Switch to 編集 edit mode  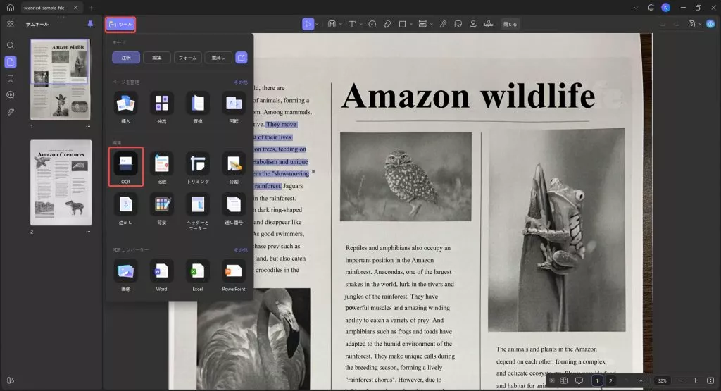157,58
